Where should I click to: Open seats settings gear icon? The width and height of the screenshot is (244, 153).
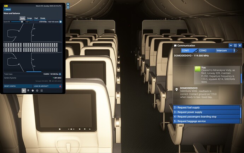point(60,22)
